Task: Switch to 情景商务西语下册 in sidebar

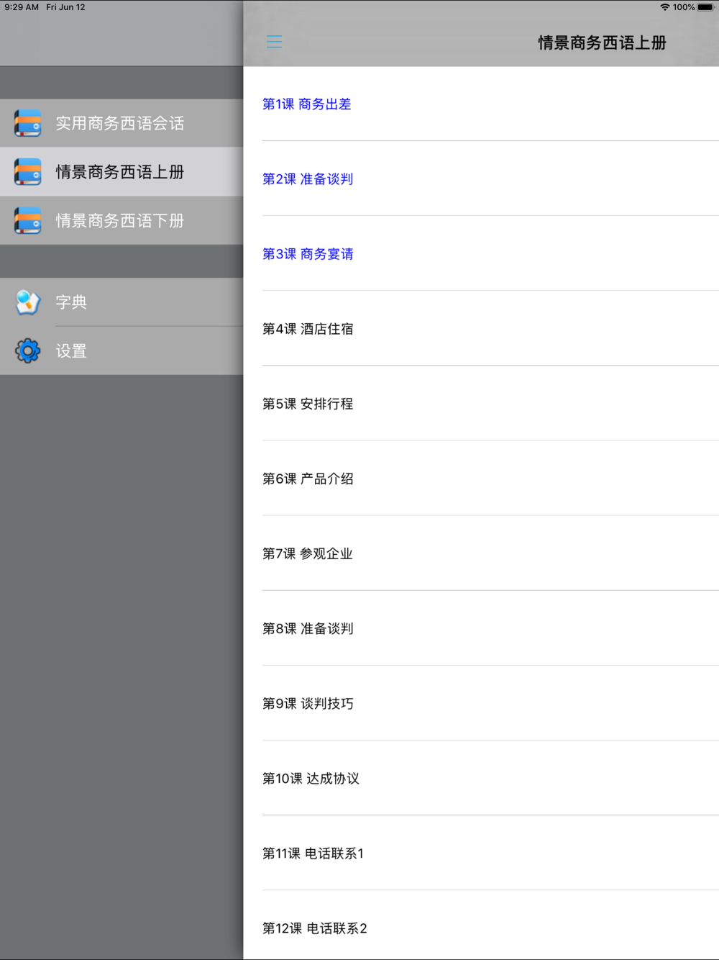Action: (x=120, y=221)
